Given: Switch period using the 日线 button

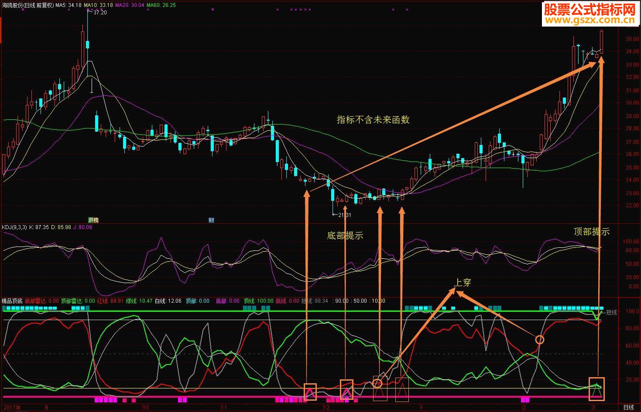Looking at the screenshot, I should tap(629, 407).
